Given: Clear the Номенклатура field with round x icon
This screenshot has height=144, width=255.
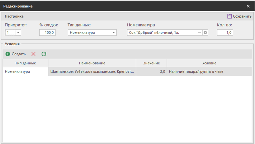Looking at the screenshot, I should click(205, 33).
